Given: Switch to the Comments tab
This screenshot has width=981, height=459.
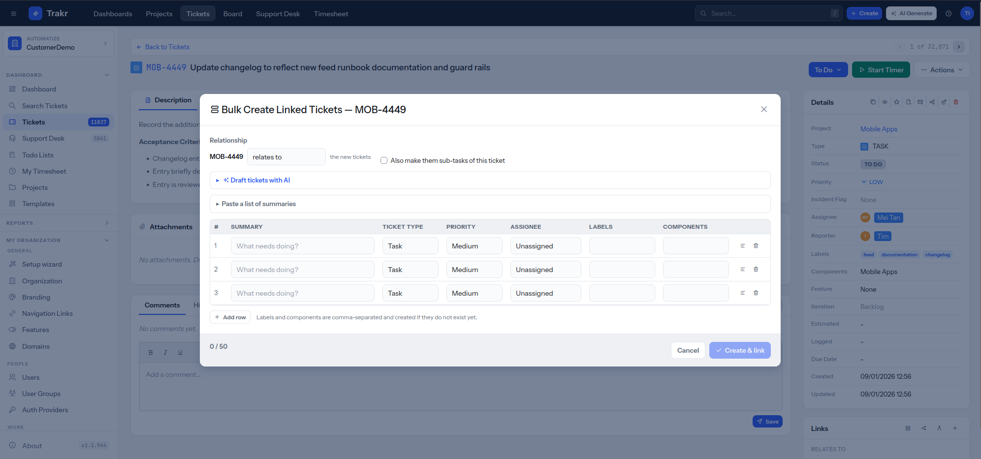Looking at the screenshot, I should tap(162, 305).
